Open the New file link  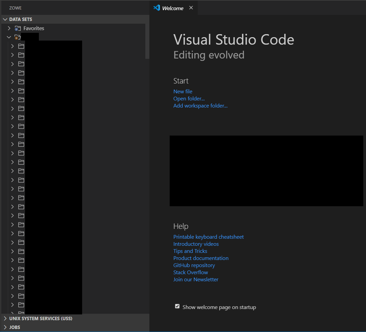pyautogui.click(x=183, y=92)
